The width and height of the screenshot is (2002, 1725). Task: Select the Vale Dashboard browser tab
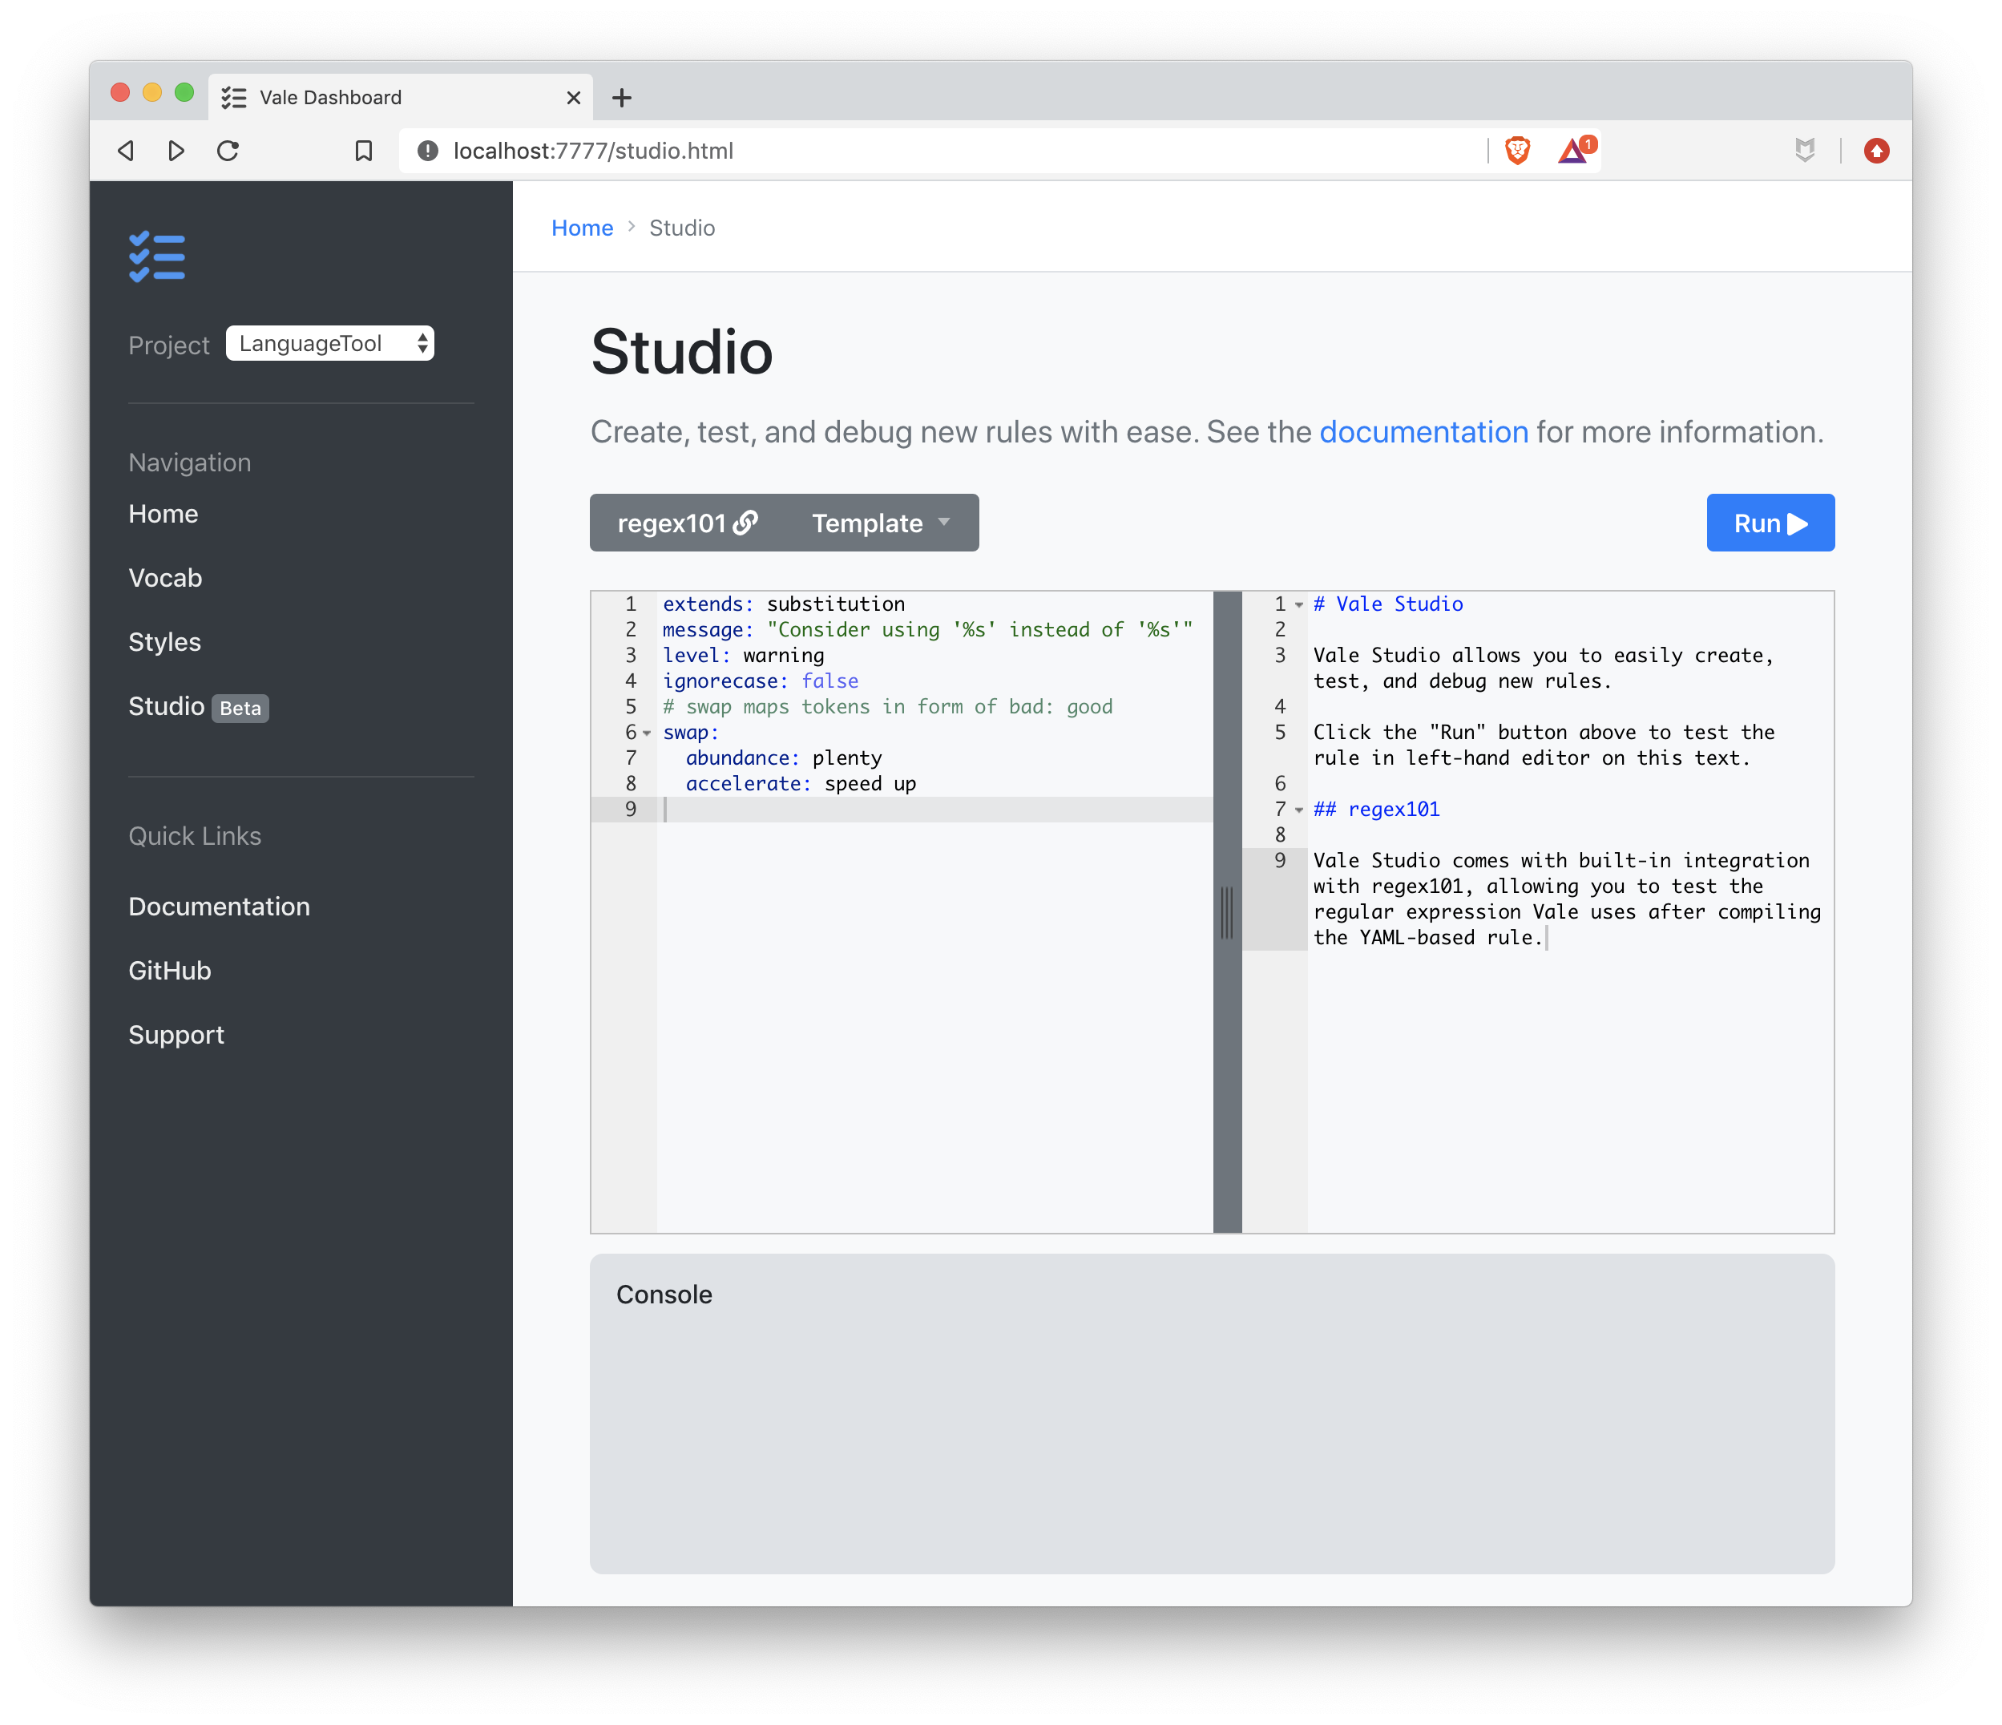click(x=400, y=98)
